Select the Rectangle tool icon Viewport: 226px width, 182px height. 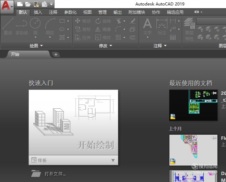pos(62,21)
